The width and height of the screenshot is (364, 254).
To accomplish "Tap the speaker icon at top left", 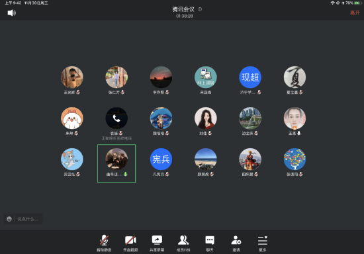I will [x=12, y=13].
